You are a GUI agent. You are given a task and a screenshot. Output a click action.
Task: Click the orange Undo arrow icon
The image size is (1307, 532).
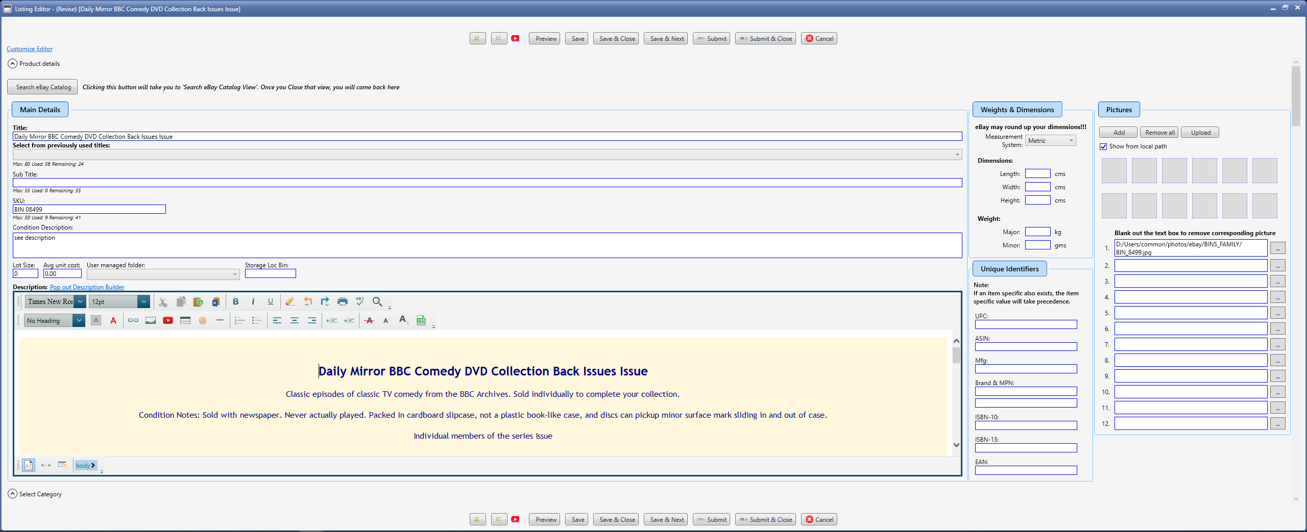307,302
